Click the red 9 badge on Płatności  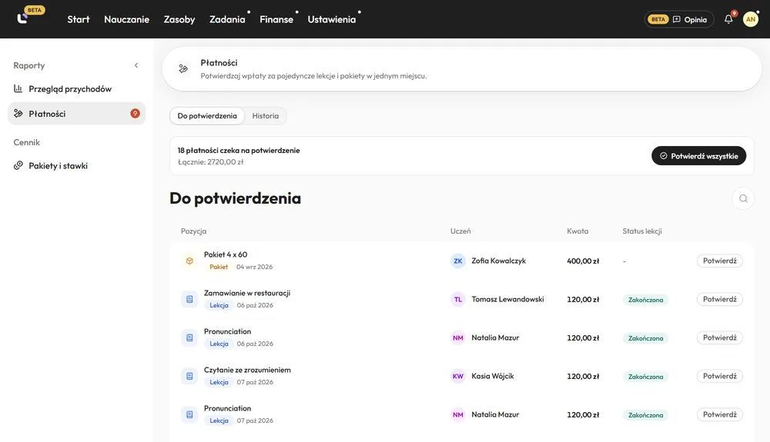click(135, 114)
